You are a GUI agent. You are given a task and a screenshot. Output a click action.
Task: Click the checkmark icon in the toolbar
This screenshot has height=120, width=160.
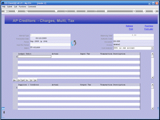144,11
